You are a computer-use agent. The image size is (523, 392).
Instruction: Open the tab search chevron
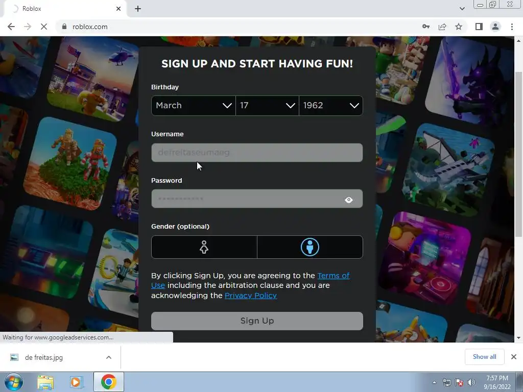tap(462, 9)
